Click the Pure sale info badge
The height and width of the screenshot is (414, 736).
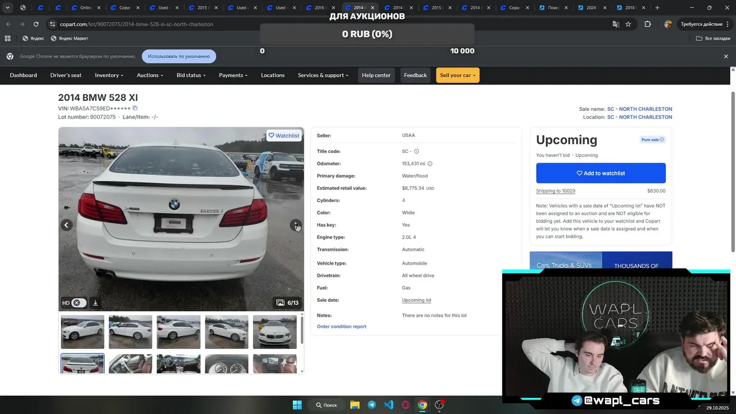point(653,140)
